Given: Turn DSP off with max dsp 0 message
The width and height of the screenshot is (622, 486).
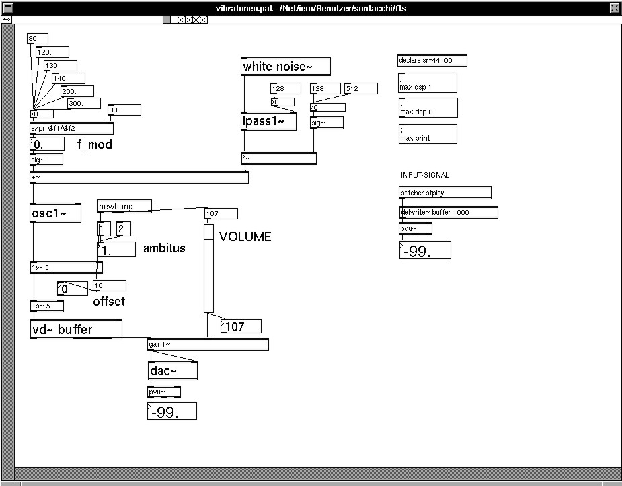Looking at the screenshot, I should tap(428, 108).
